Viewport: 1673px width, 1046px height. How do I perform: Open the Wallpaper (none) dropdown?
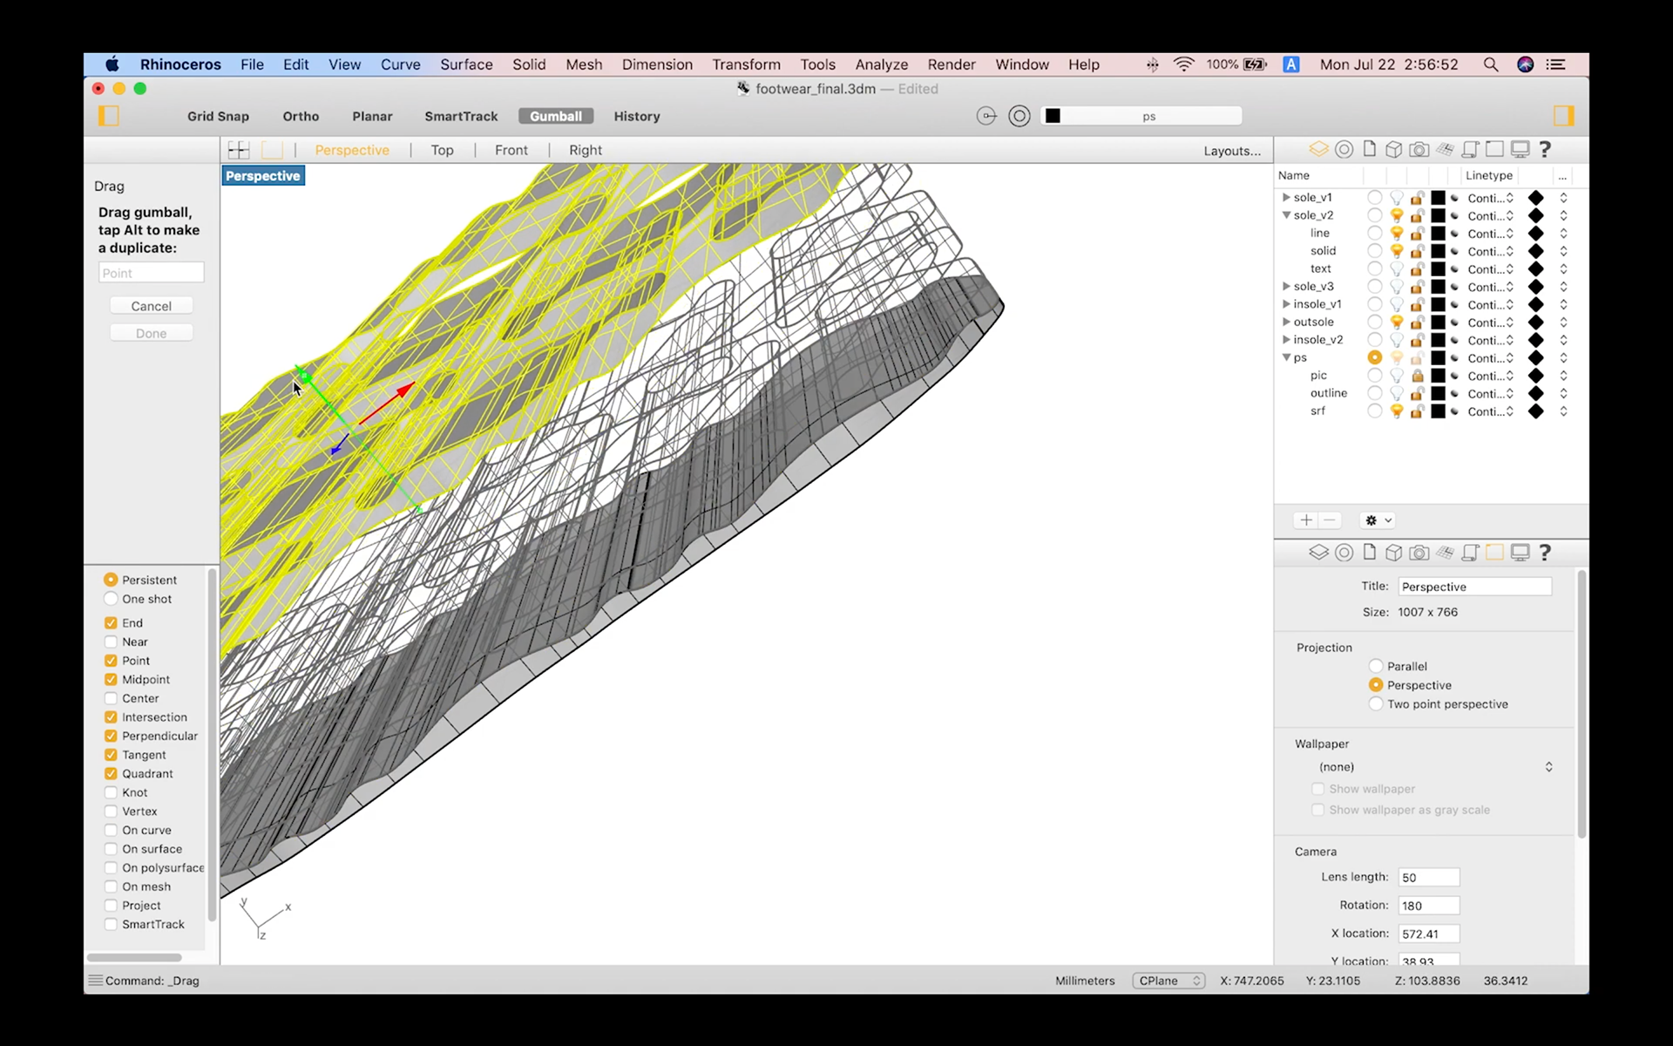pos(1435,767)
